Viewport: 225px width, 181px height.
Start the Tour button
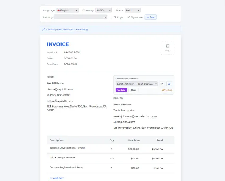(151, 17)
